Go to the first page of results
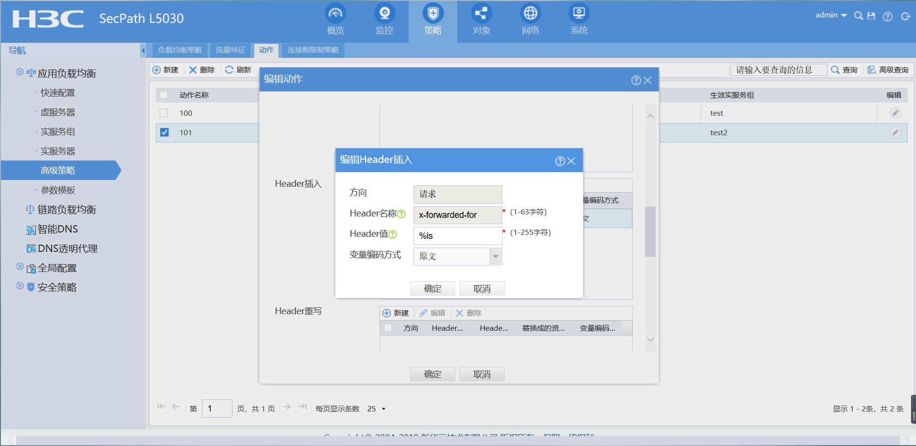916x446 pixels. [x=162, y=407]
